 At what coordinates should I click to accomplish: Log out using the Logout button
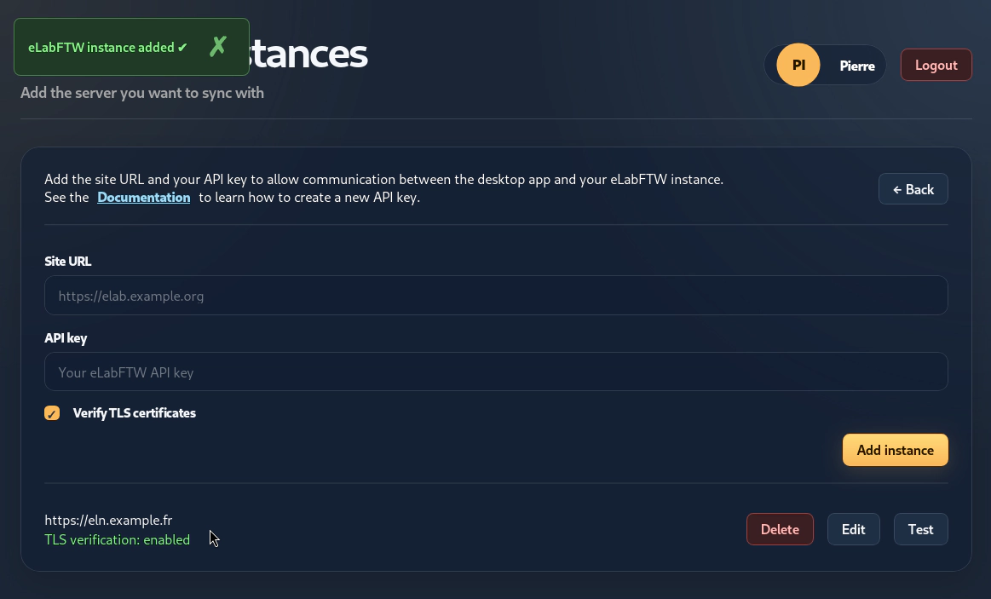pyautogui.click(x=936, y=65)
